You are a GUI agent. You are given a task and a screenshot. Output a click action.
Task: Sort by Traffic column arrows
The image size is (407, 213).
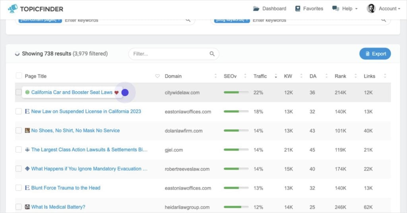(x=276, y=76)
